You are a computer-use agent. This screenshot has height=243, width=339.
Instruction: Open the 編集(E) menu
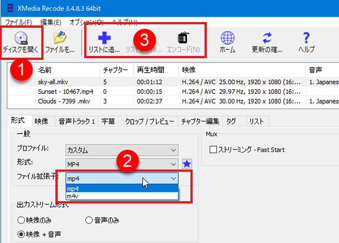51,22
